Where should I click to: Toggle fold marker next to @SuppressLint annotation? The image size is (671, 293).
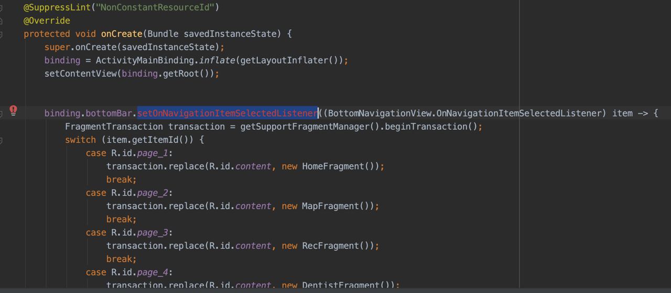point(2,7)
